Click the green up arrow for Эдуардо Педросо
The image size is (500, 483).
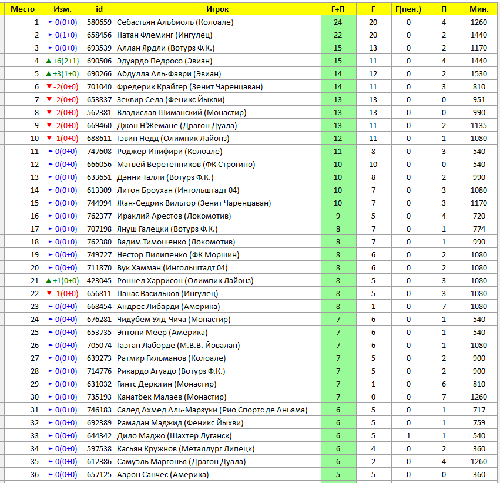48,61
